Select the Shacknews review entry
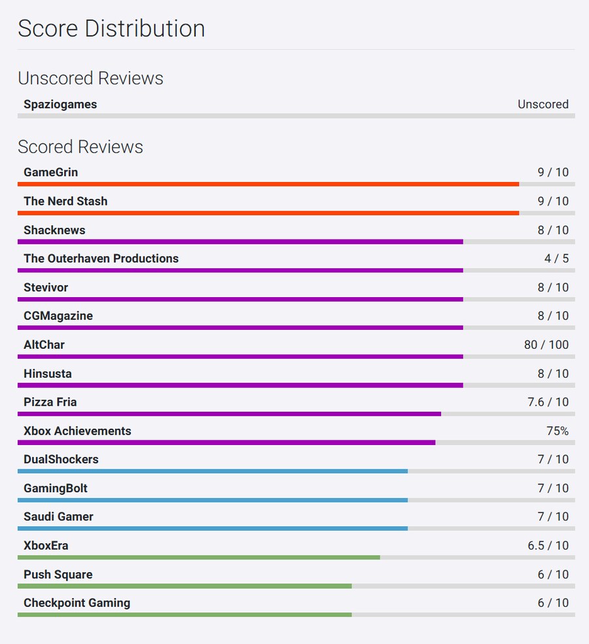Viewport: 589px width, 644px height. coord(54,230)
